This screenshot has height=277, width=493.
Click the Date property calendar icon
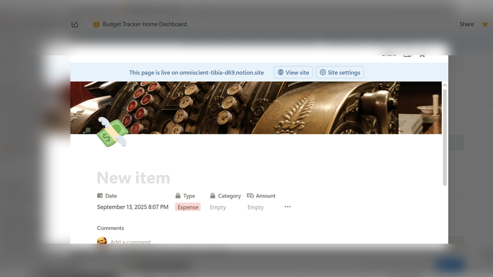[100, 196]
